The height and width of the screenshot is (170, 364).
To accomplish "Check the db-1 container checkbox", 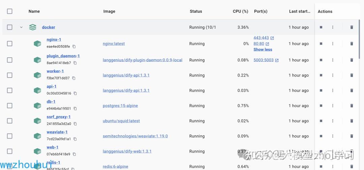I will pyautogui.click(x=9, y=106).
